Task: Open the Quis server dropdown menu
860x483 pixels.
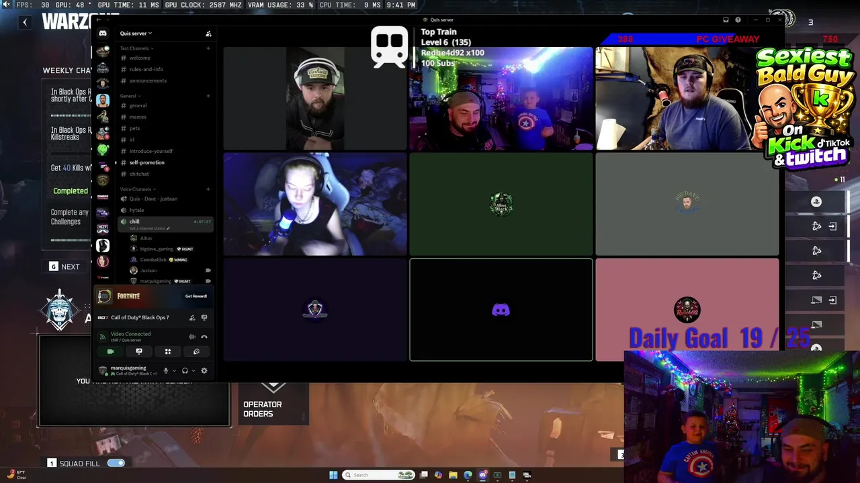Action: [136, 34]
